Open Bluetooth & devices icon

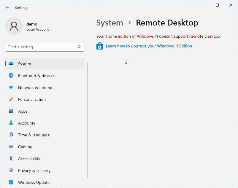tap(11, 76)
